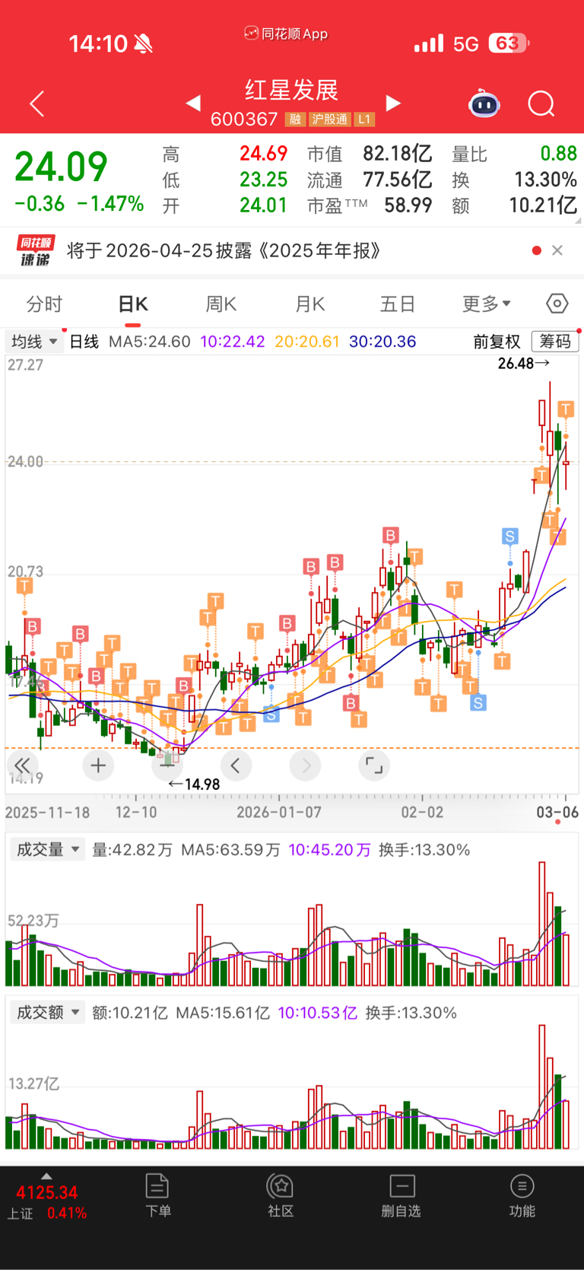Viewport: 584px width, 1270px height.
Task: Open 成交量 indicator dropdown
Action: pyautogui.click(x=47, y=850)
